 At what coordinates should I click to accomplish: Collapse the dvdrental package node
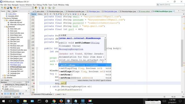click(5, 27)
